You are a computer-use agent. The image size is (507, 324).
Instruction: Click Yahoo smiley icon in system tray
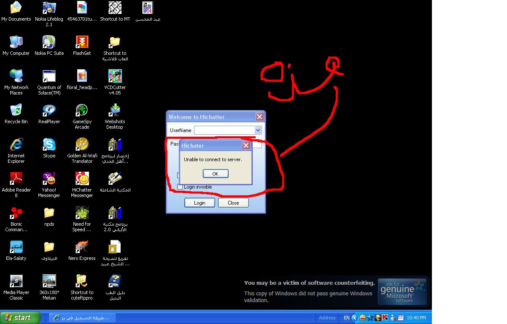pyautogui.click(x=362, y=318)
